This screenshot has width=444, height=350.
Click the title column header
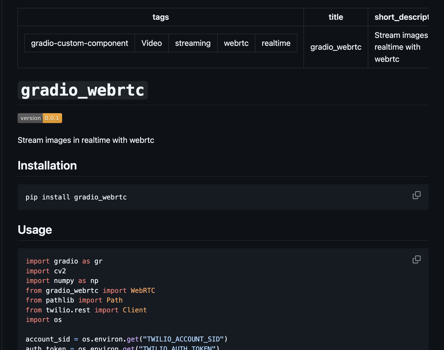[336, 17]
